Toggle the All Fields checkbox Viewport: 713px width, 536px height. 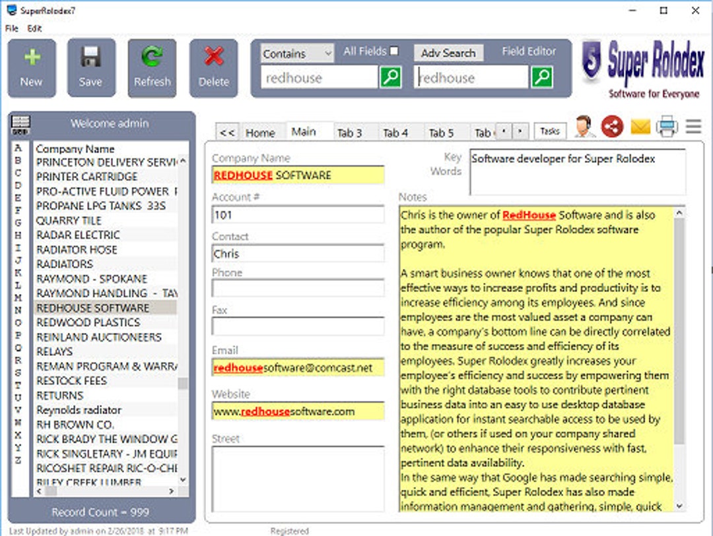pos(394,51)
